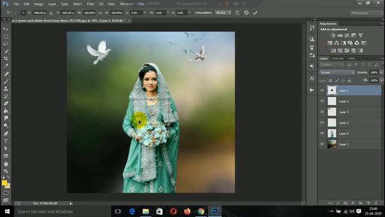Add a Photo Filter adjustment
Image resolution: width=385 pixels, height=217 pixels.
pyautogui.click(x=350, y=43)
